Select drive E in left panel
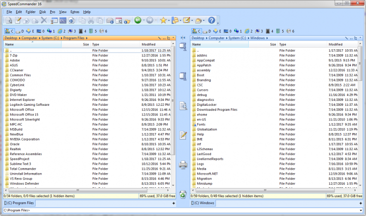This screenshot has width=366, height=216. click(x=30, y=31)
